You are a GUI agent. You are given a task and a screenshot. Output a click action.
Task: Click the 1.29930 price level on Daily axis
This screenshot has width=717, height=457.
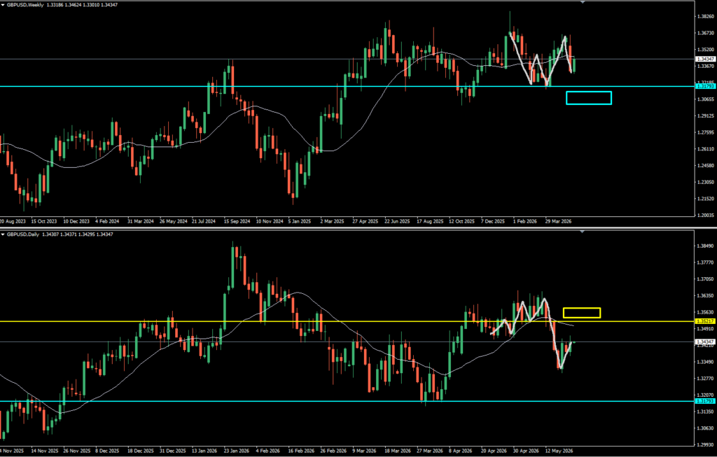click(705, 444)
